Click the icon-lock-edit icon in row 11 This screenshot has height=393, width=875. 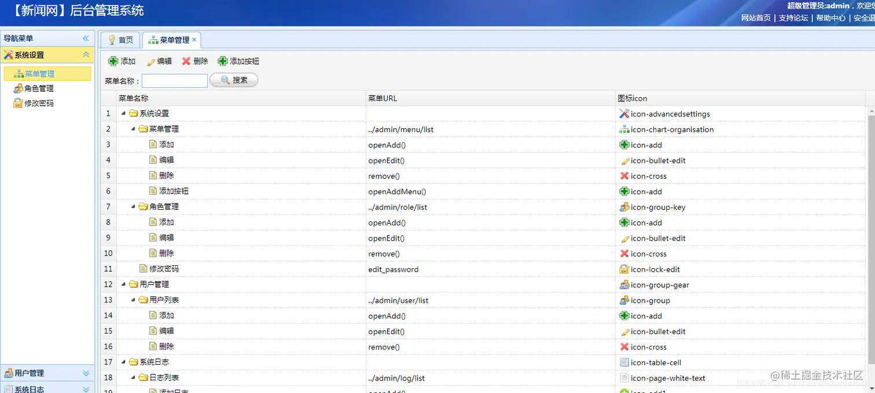coord(624,269)
